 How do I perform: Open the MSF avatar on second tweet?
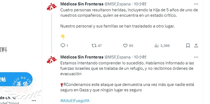52,60
